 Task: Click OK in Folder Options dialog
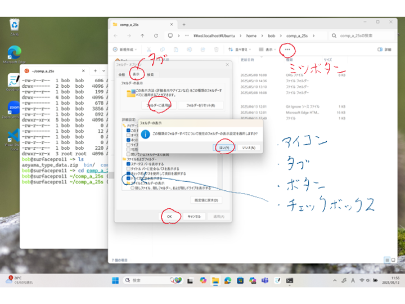[x=169, y=216]
